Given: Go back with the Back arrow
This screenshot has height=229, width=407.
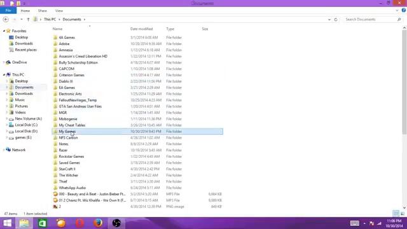Looking at the screenshot, I should click(6, 20).
